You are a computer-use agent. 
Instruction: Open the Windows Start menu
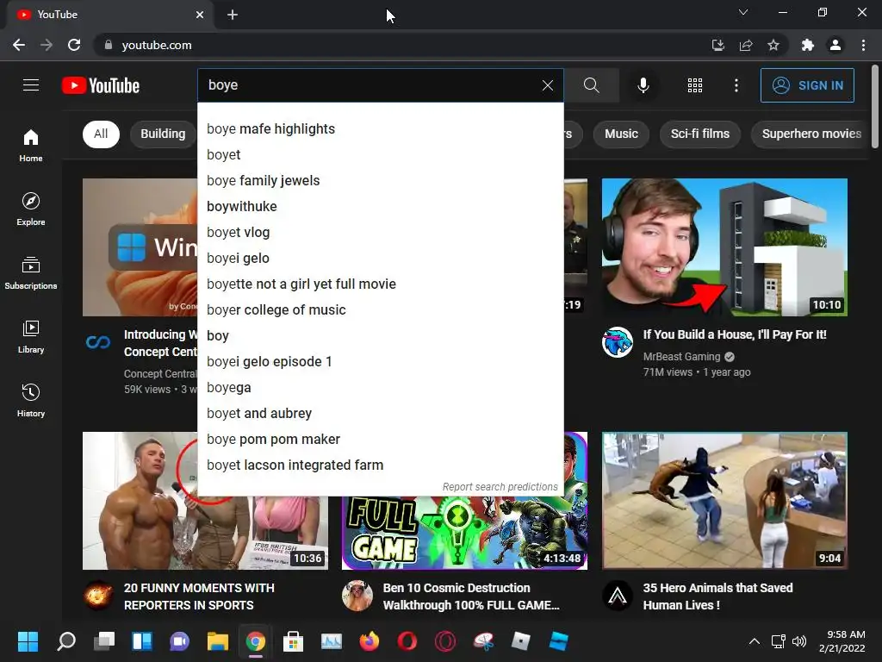[28, 641]
